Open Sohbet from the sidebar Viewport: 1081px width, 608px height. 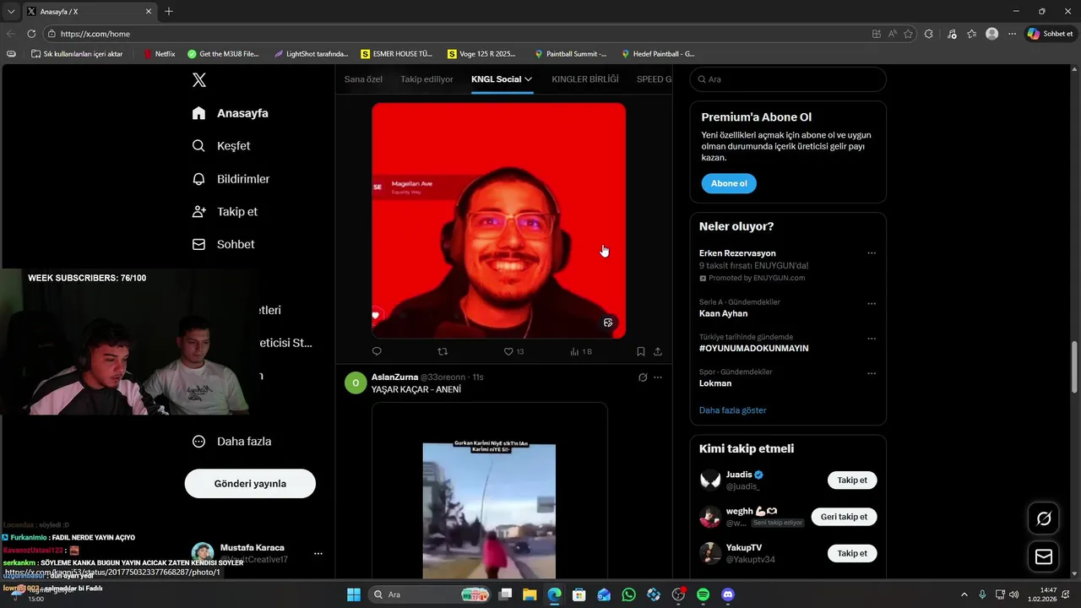pos(223,244)
